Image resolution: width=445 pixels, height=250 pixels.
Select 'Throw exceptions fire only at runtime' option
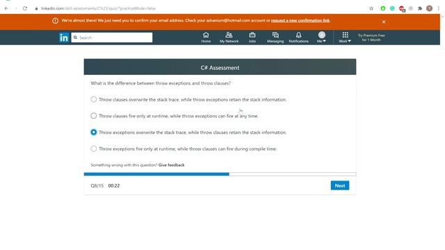tap(94, 149)
